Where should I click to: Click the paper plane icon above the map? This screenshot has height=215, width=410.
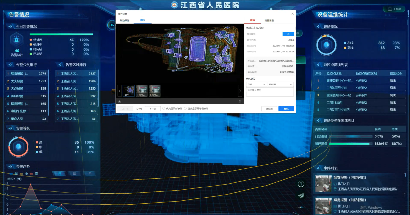pos(301,195)
